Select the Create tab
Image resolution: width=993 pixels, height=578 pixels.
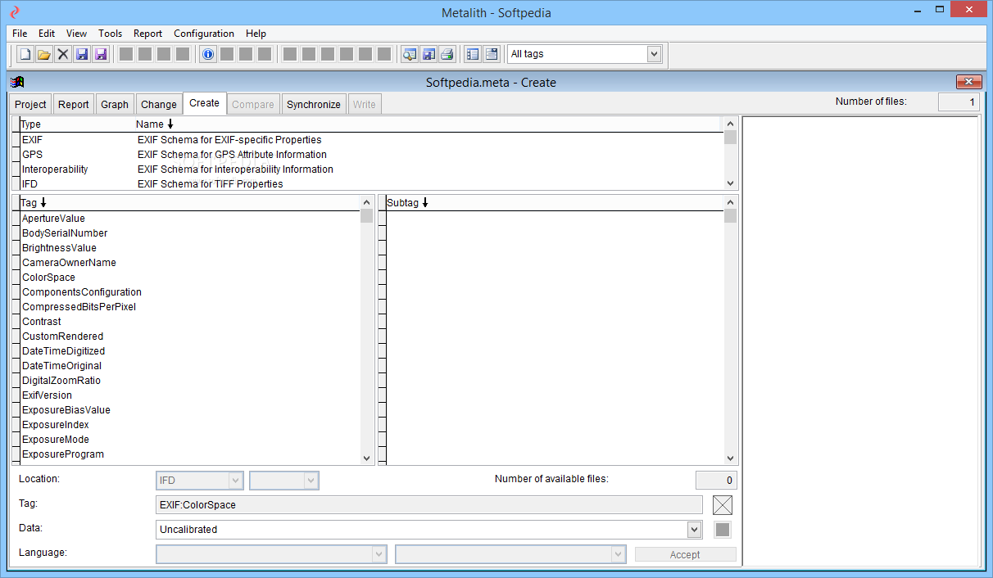pyautogui.click(x=204, y=103)
